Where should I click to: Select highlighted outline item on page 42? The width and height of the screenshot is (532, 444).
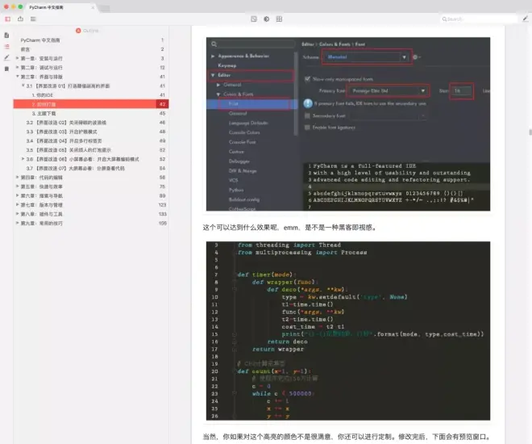pyautogui.click(x=91, y=104)
